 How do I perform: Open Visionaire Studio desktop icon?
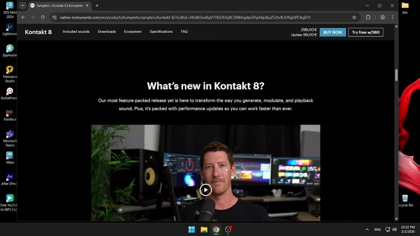tap(10, 74)
